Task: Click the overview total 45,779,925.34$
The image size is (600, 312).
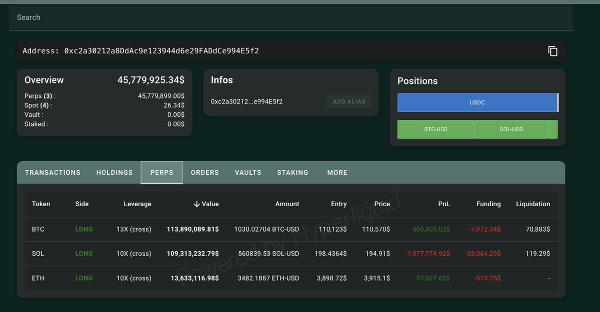Action: point(151,80)
